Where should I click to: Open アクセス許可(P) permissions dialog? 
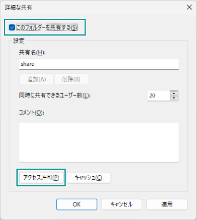(41, 178)
